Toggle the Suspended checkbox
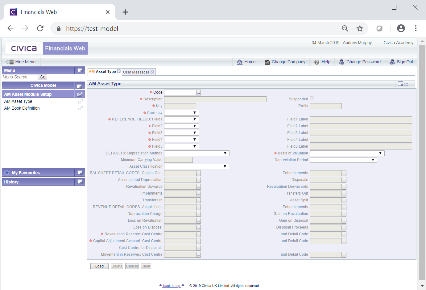 click(312, 99)
